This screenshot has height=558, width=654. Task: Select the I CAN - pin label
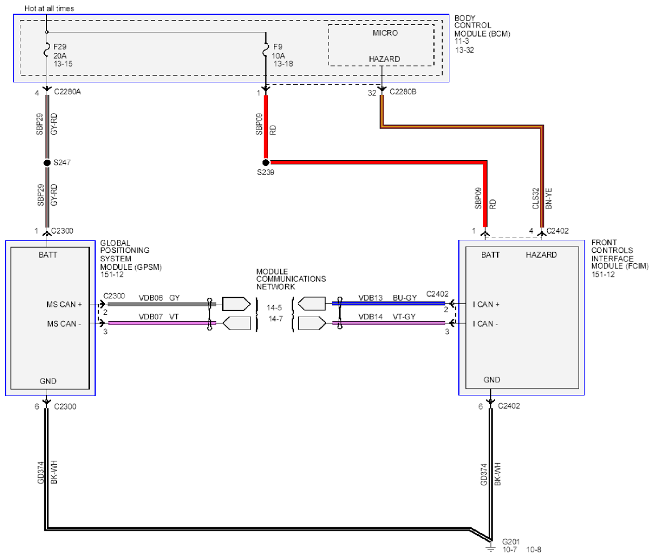point(485,324)
